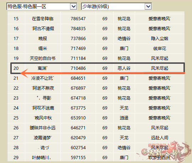Click sect 恶人谷 in row 20

124,68
